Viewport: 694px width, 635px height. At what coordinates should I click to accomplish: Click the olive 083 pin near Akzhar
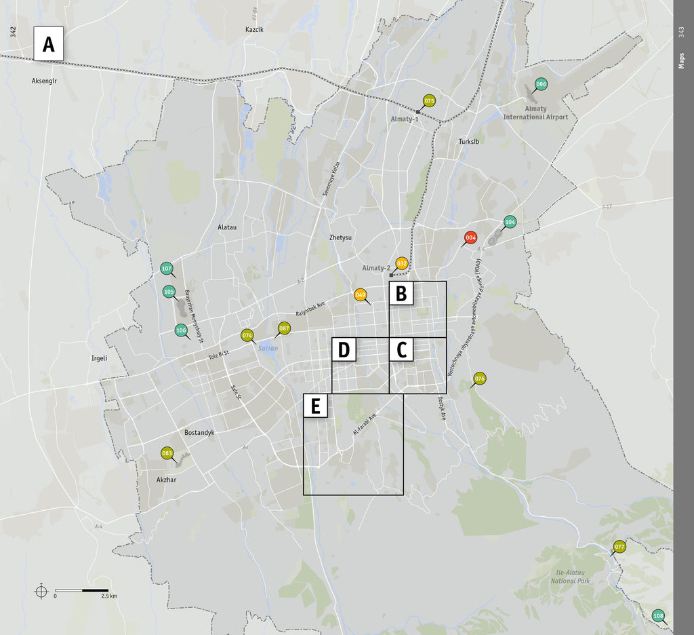click(167, 453)
